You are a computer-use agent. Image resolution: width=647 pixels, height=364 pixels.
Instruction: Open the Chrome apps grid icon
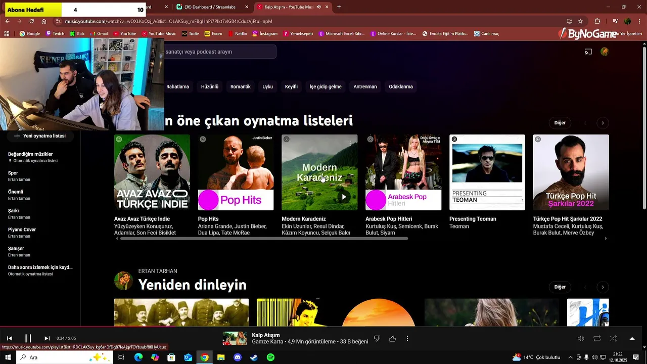point(7,34)
